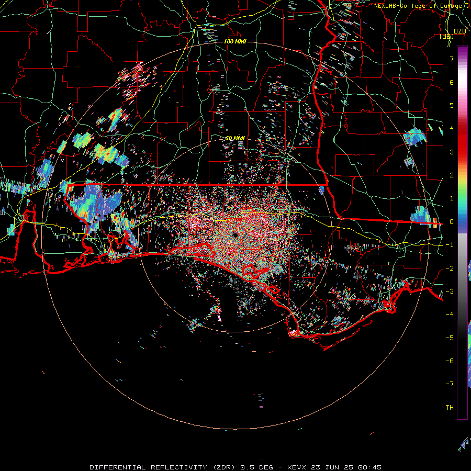This screenshot has height=471, width=471.
Task: Click the "-5" value on the color scale
Action: point(450,338)
